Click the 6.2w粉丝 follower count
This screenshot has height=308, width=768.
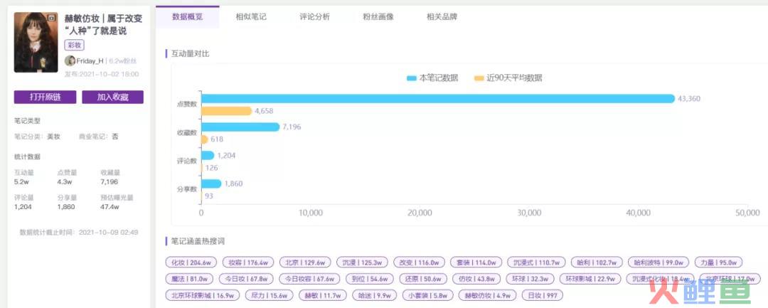pyautogui.click(x=122, y=61)
